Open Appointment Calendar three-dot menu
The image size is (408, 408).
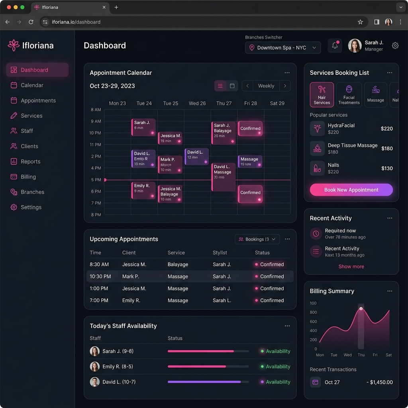287,73
